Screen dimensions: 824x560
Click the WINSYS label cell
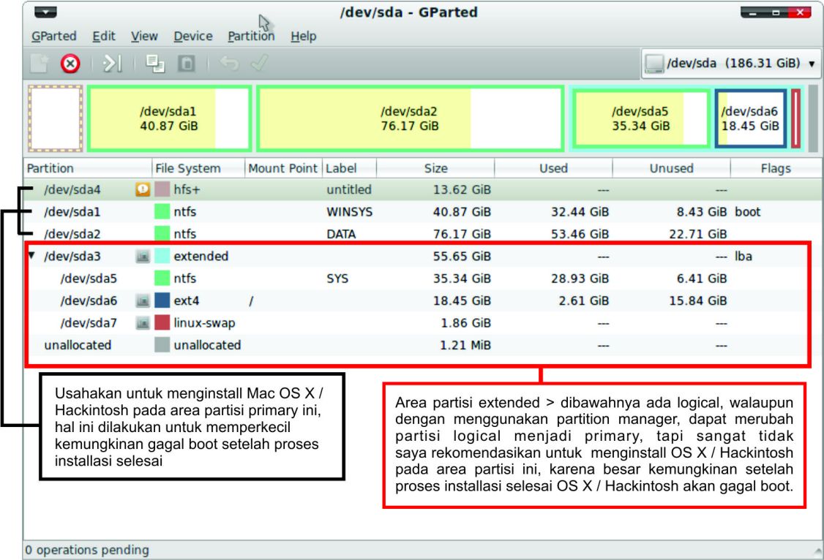(350, 211)
